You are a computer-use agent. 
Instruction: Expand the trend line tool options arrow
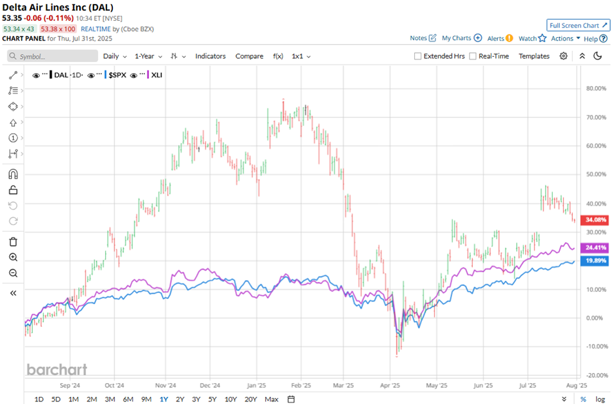click(22, 75)
